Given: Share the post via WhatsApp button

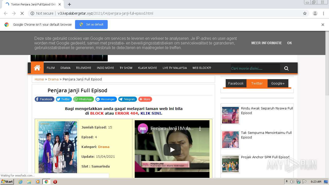Looking at the screenshot, I should pos(84,99).
